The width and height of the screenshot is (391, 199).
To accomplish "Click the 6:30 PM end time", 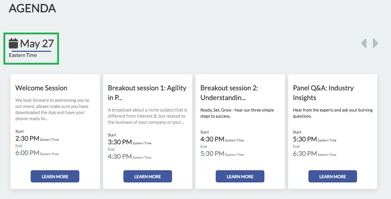I will pyautogui.click(x=305, y=154).
